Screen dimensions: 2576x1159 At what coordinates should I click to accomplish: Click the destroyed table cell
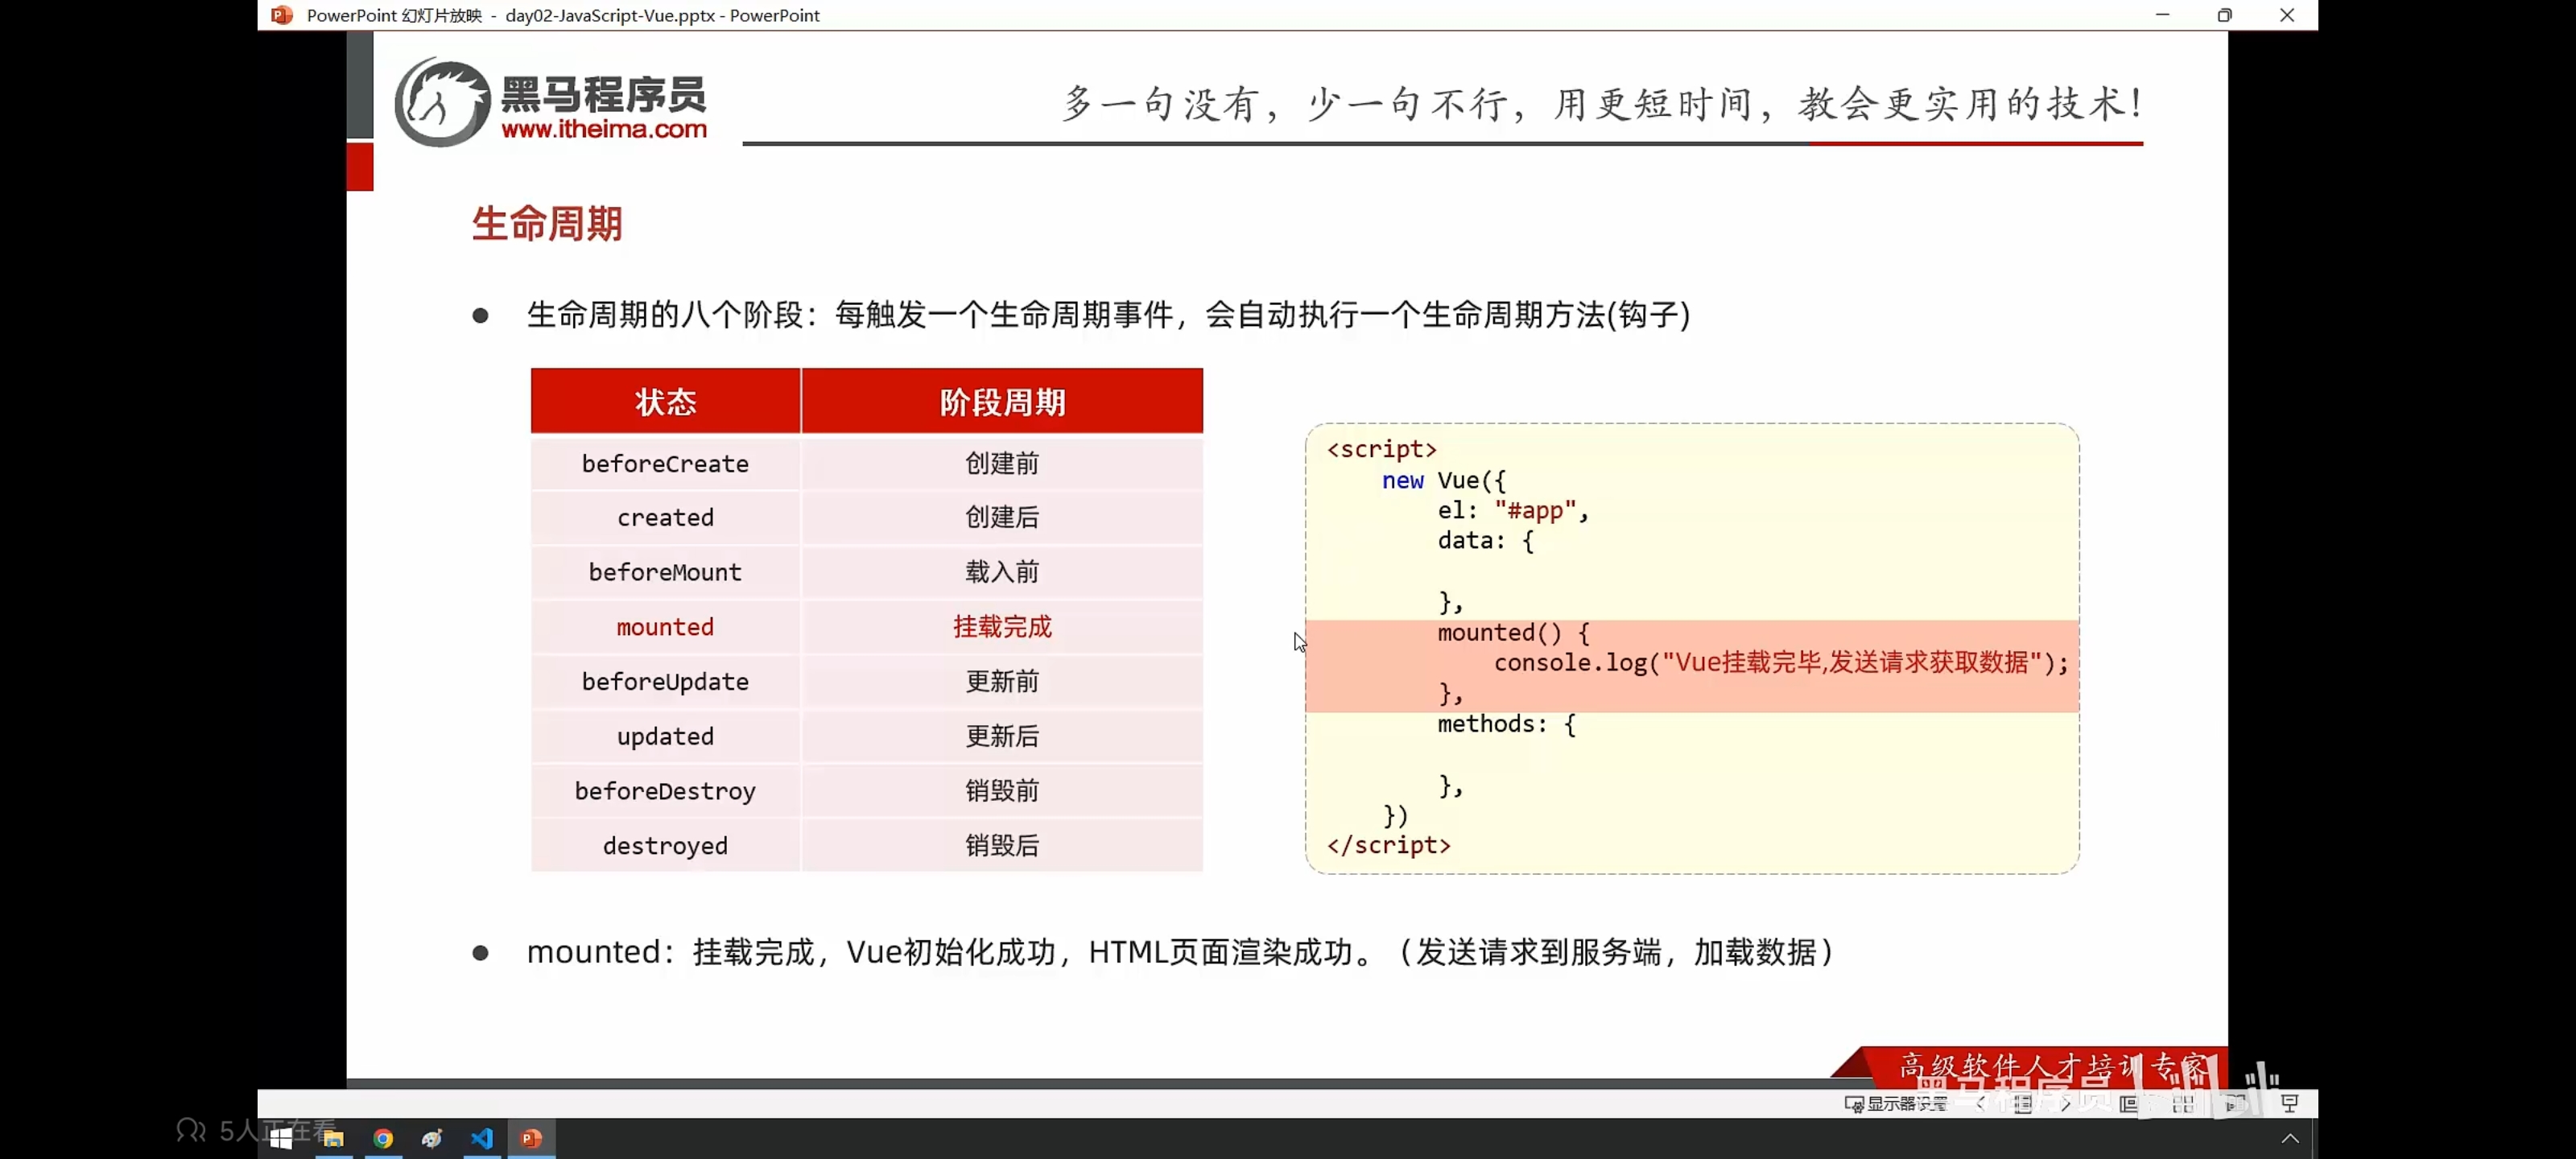pyautogui.click(x=665, y=846)
